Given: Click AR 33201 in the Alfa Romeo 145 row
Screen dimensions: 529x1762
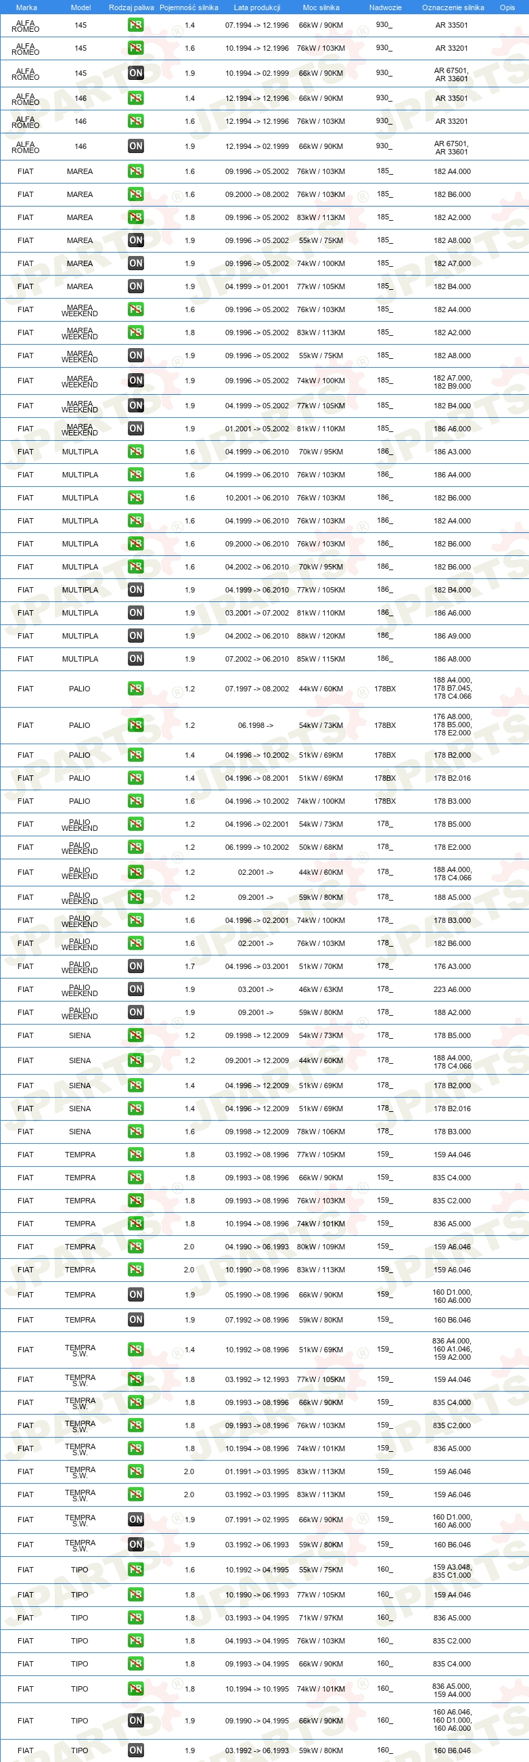Looking at the screenshot, I should point(452,49).
